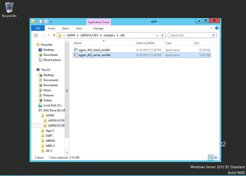Select the agpm_403_client_amd64 application file
This screenshot has width=246, height=176.
tap(94, 50)
